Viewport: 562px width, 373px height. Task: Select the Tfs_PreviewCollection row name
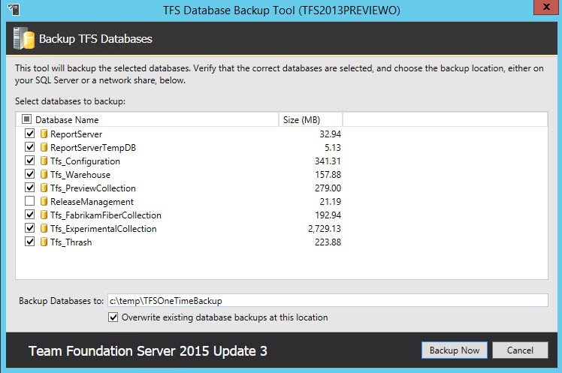coord(93,188)
